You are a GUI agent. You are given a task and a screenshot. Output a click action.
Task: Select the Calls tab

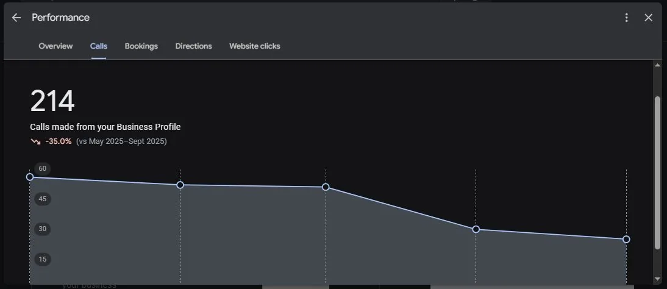pyautogui.click(x=99, y=46)
